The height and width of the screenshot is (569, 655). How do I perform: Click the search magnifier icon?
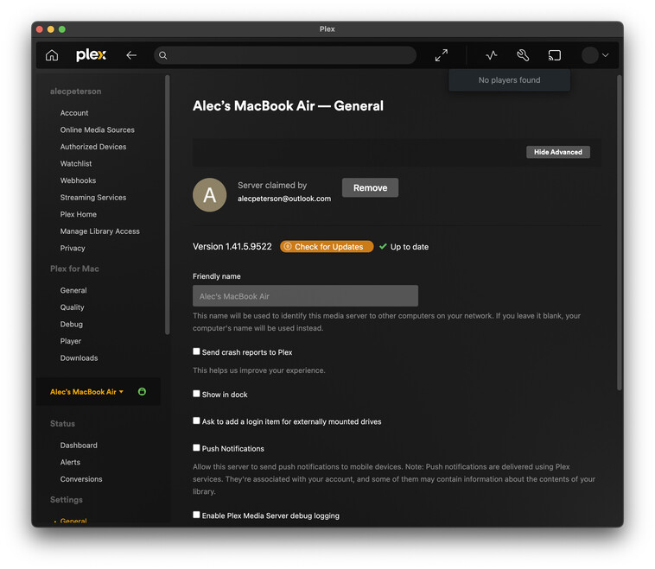pyautogui.click(x=163, y=55)
